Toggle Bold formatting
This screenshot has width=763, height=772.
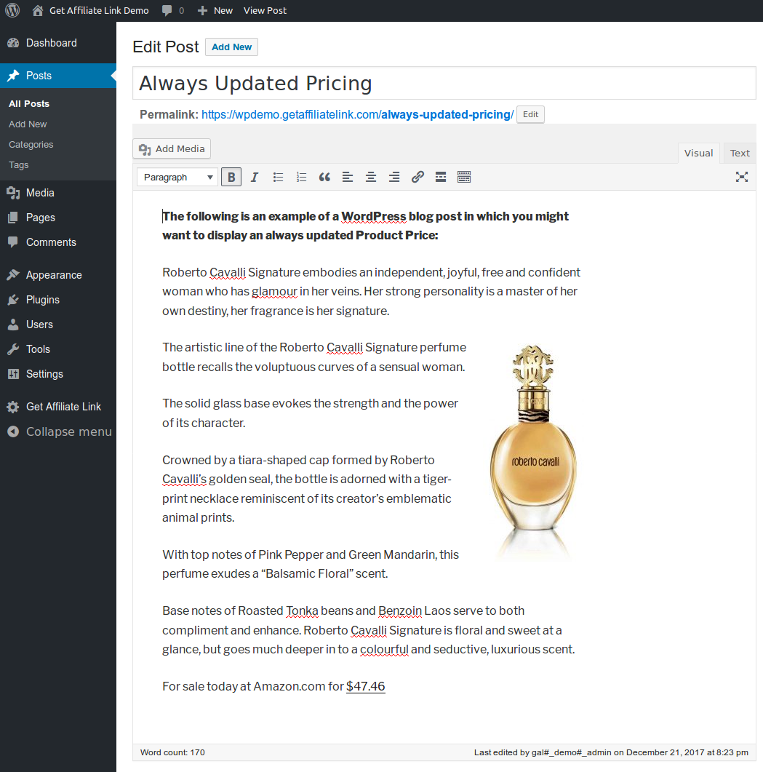pos(231,178)
